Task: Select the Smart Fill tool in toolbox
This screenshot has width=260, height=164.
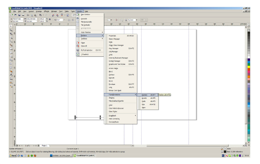Action: (x=11, y=45)
